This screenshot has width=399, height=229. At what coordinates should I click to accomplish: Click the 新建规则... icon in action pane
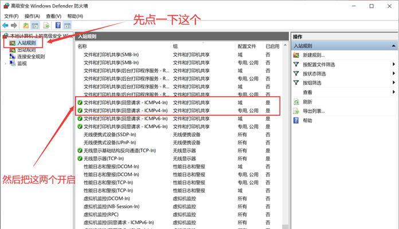(296, 55)
